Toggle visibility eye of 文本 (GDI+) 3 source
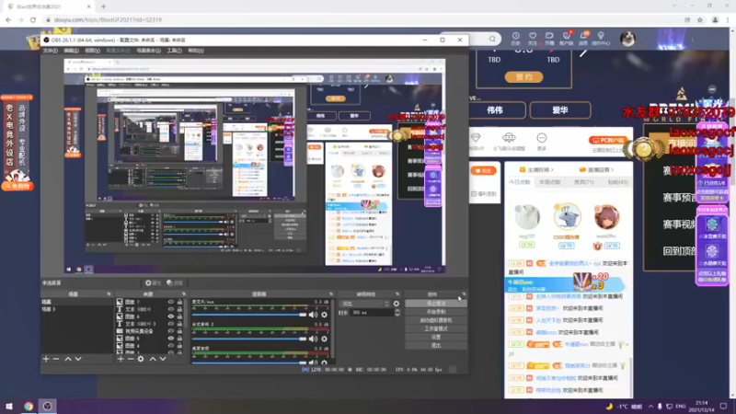Screen dimensions: 736x414 [171, 324]
